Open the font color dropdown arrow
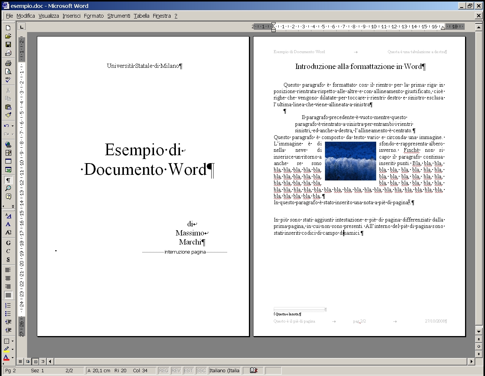Viewport: 485px width, 376px height. click(x=12, y=358)
